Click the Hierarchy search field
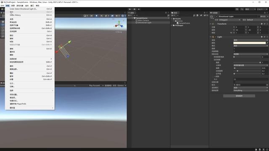The image size is (269, 151). [x=150, y=16]
